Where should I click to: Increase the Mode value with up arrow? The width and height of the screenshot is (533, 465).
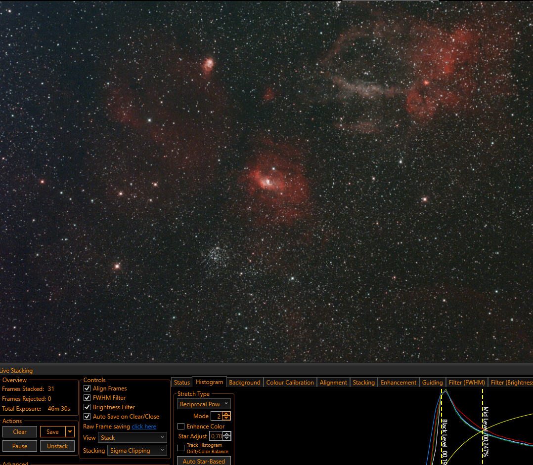pos(227,414)
